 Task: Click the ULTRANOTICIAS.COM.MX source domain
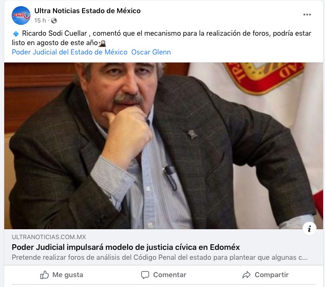point(49,237)
